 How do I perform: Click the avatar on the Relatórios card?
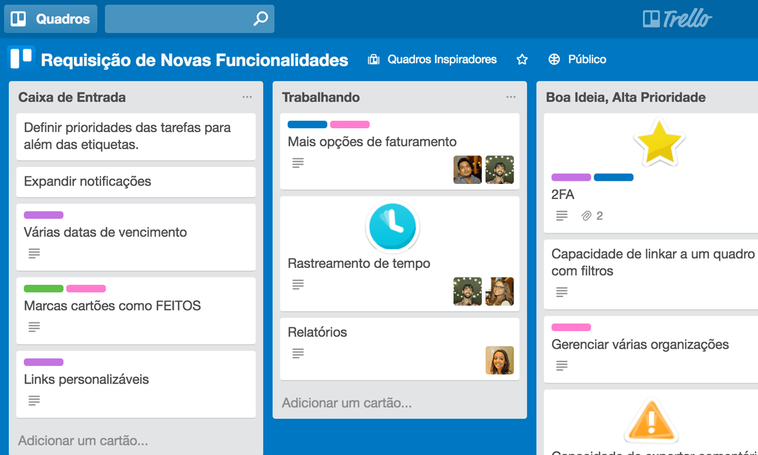[499, 360]
